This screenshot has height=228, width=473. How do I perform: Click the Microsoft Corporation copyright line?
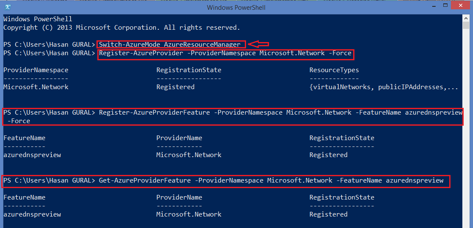tap(122, 28)
